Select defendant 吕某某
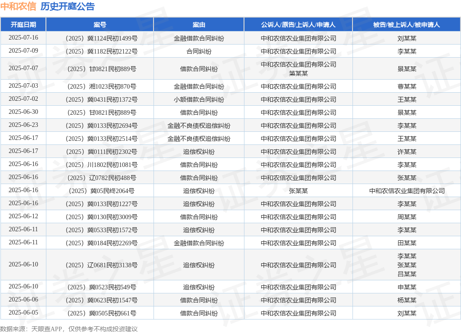Screen dimensions: 461x333 click(407, 274)
